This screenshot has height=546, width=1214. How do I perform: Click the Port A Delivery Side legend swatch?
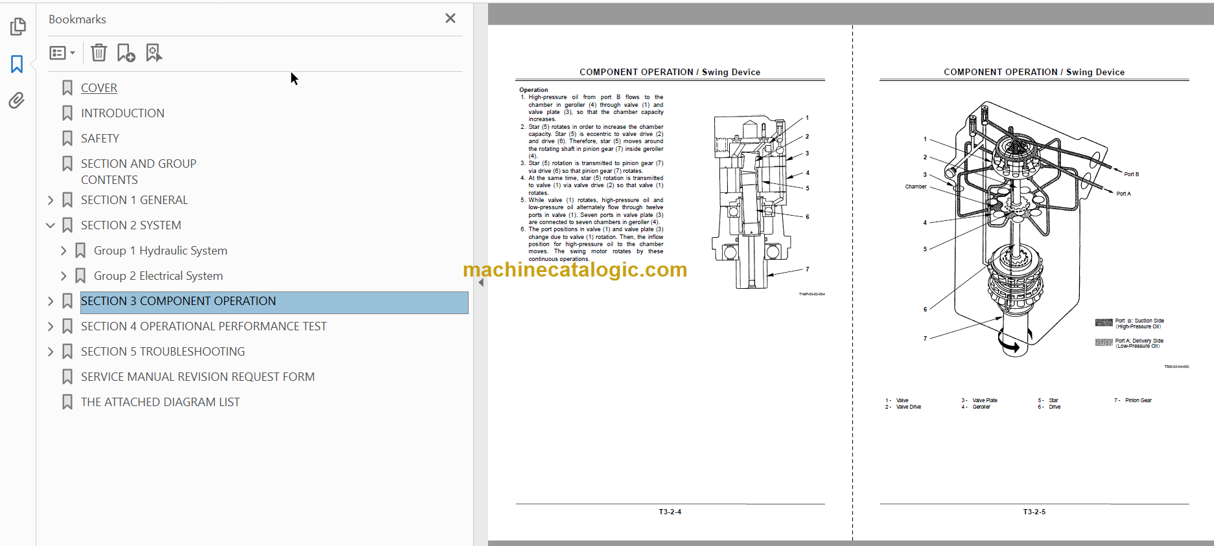tap(1104, 343)
